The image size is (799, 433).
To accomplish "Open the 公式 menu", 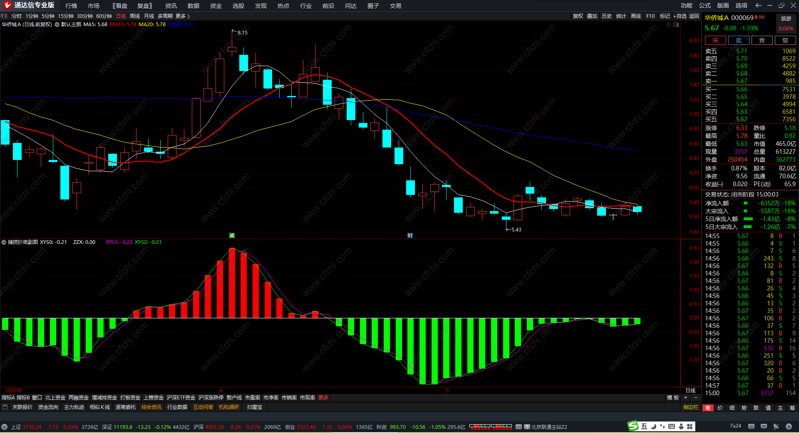I will 705,5.
